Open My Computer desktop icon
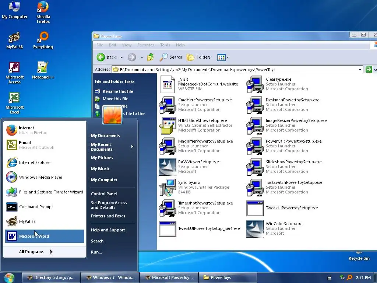The width and height of the screenshot is (377, 283). pos(14,10)
